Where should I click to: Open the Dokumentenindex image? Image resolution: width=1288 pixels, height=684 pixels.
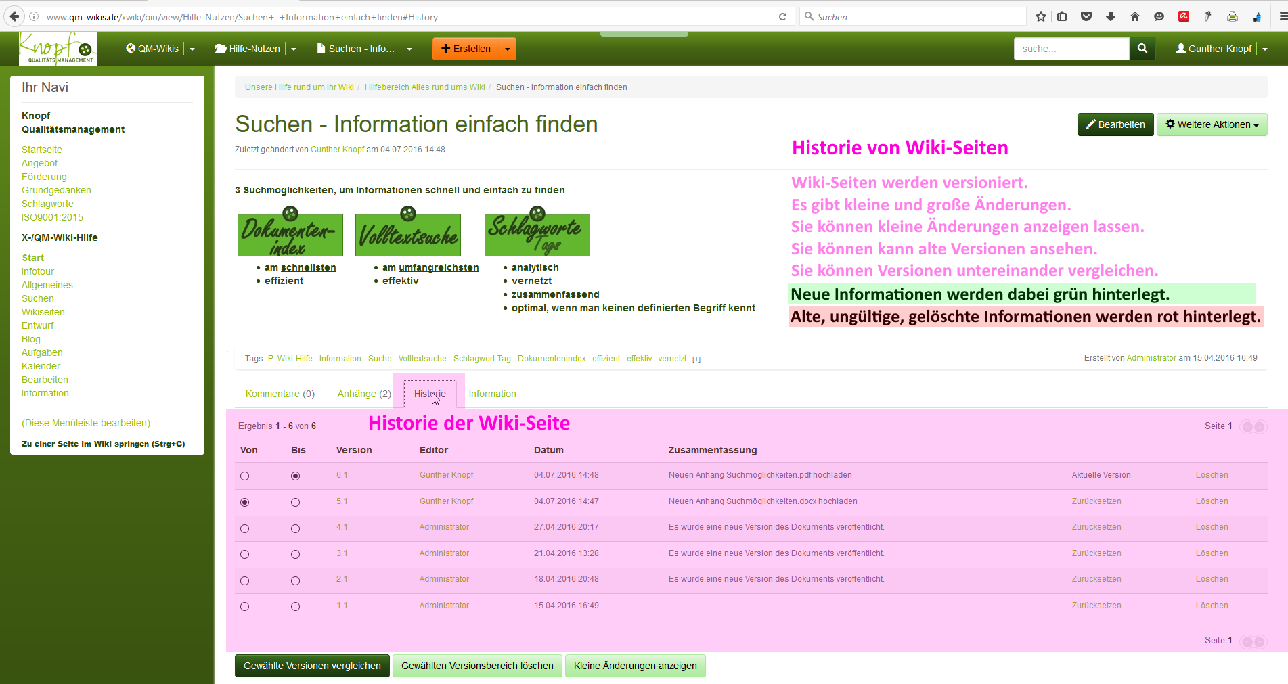point(290,233)
